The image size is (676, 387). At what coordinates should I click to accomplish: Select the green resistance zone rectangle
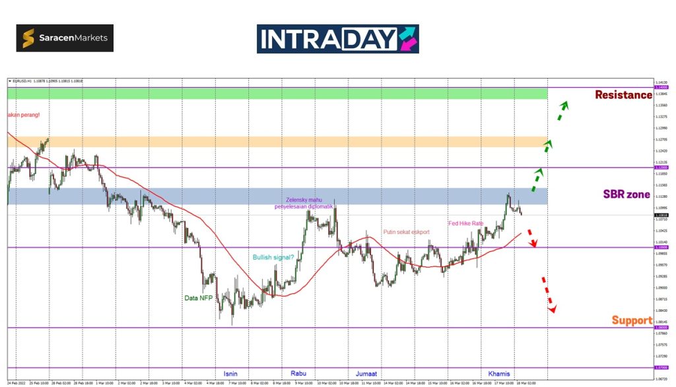(x=277, y=94)
